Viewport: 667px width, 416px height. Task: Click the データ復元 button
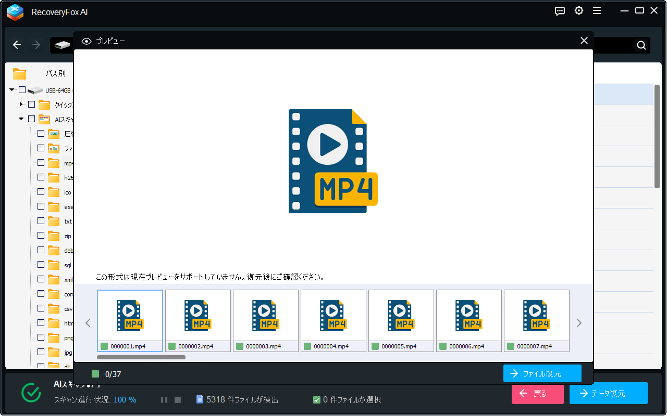pos(609,393)
